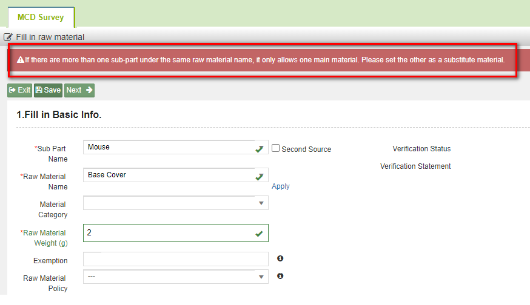This screenshot has height=305, width=530.
Task: Expand the Raw Material Policy dropdown
Action: [x=176, y=277]
